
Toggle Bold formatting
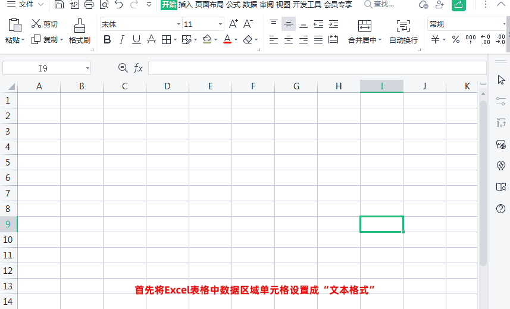[x=107, y=40]
